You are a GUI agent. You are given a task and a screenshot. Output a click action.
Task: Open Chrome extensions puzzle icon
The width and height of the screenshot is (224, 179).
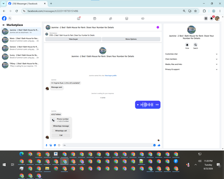(x=204, y=11)
